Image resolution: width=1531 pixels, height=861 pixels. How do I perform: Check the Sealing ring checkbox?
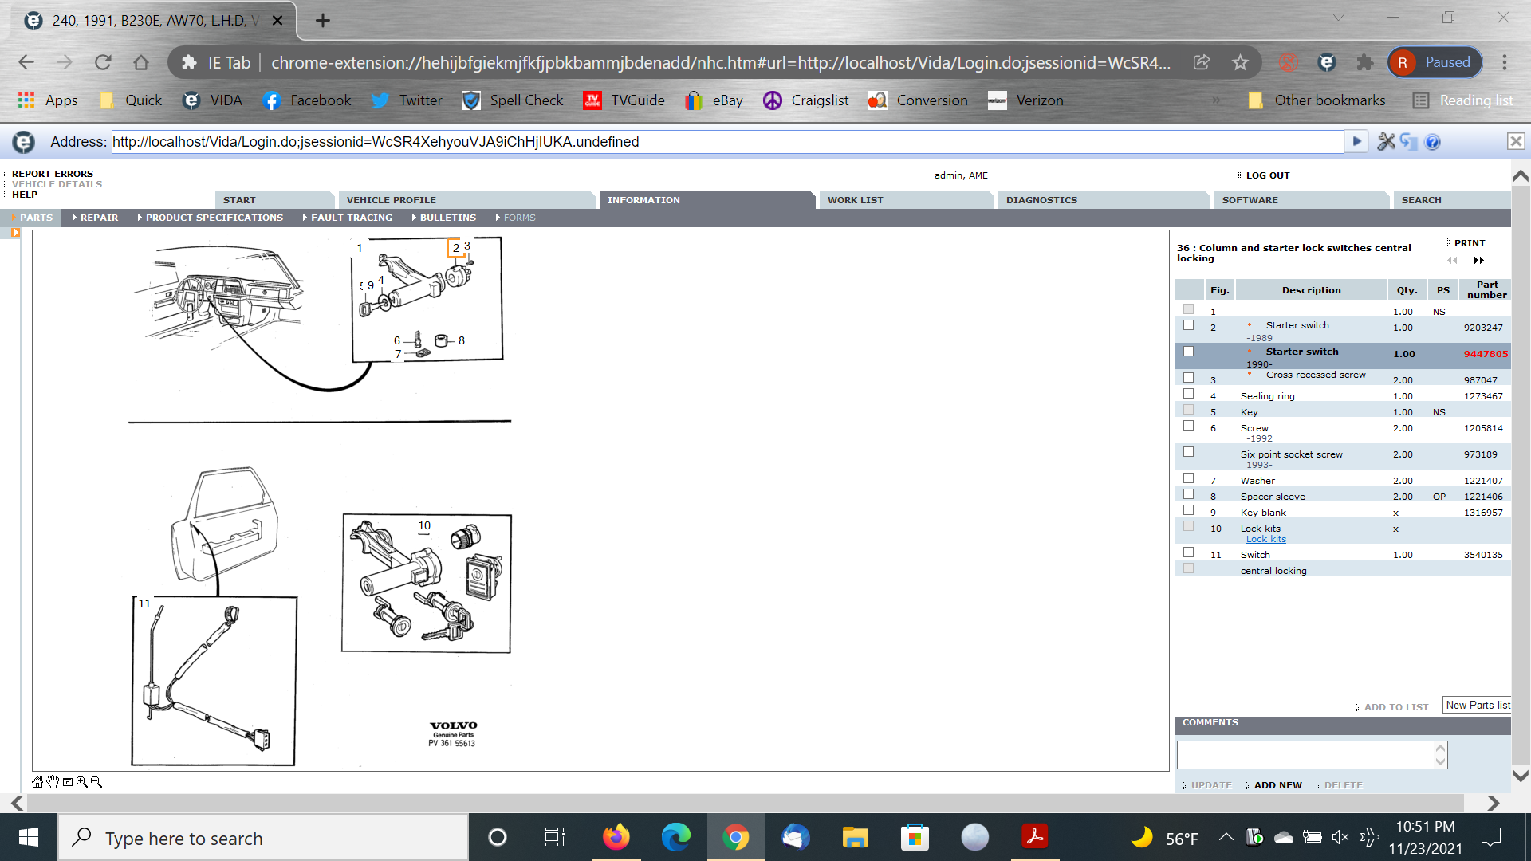click(x=1188, y=394)
